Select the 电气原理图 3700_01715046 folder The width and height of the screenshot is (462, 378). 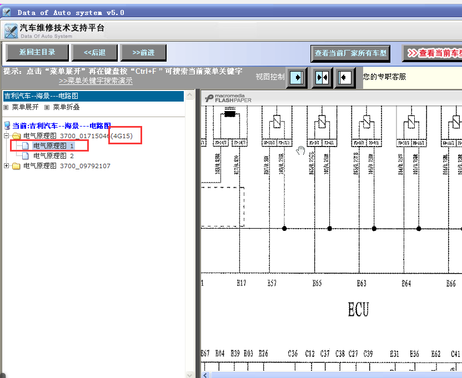(78, 136)
